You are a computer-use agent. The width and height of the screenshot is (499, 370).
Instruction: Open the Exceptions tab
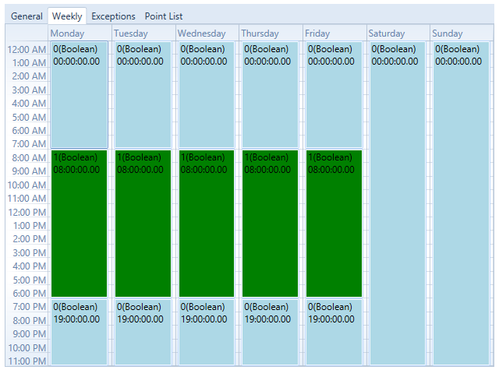(113, 16)
